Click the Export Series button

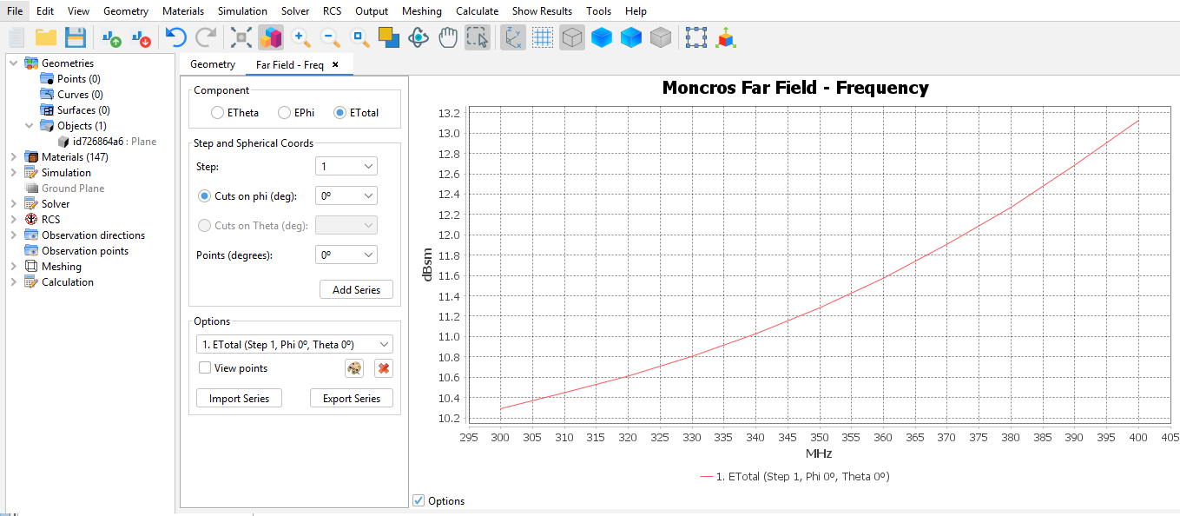[x=351, y=399]
